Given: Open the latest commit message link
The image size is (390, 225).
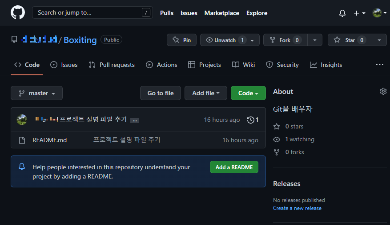Looking at the screenshot, I should coord(93,120).
